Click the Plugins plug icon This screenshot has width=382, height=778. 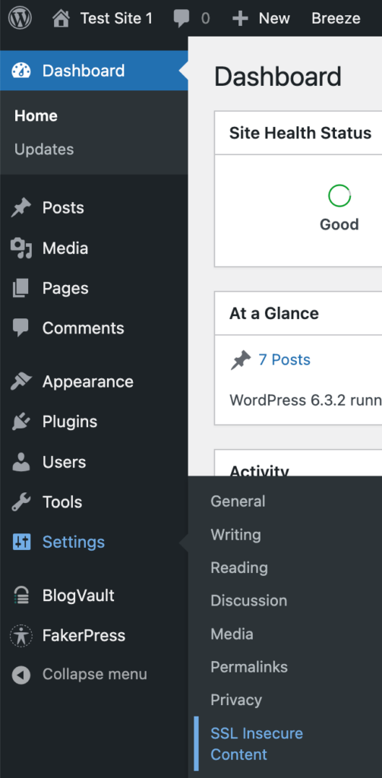point(21,422)
